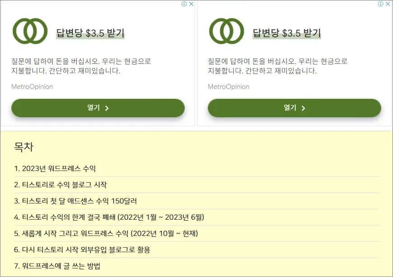This screenshot has width=393, height=277.
Task: Jump to section 7. 워드프레스에 글 쓰는 방법
Action: (x=57, y=266)
